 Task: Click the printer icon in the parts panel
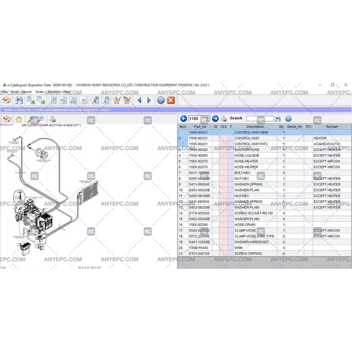pos(224,119)
